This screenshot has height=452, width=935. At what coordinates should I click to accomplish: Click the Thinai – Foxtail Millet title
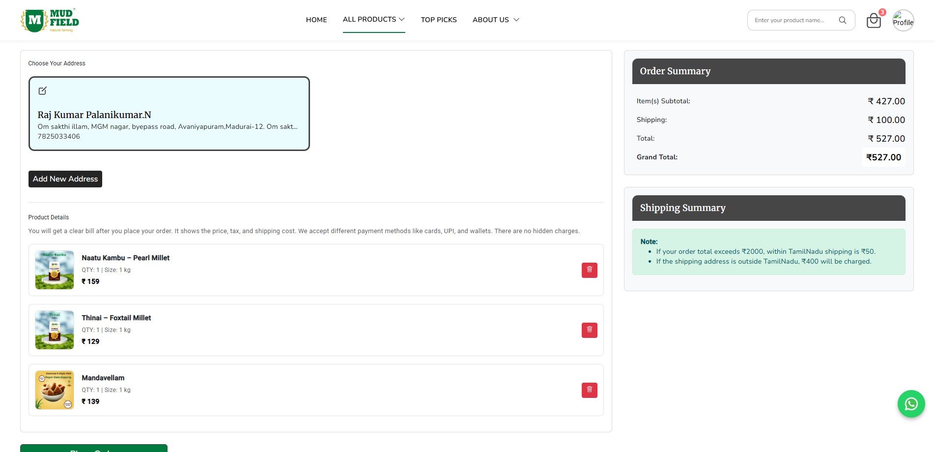tap(116, 318)
